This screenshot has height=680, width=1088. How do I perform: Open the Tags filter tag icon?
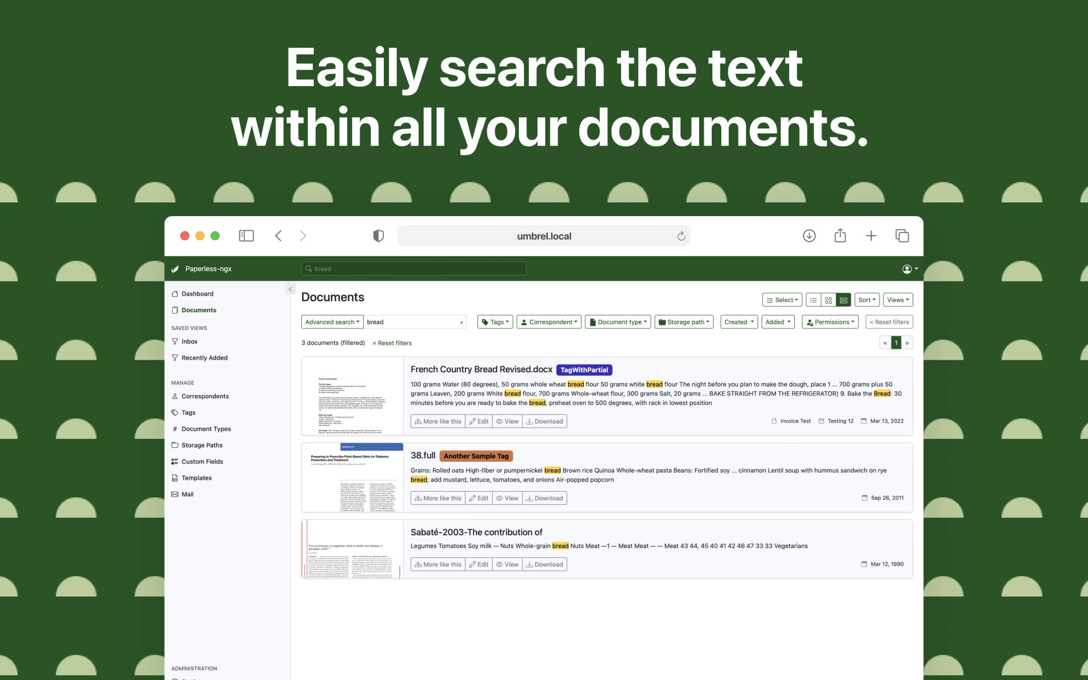[x=485, y=322]
